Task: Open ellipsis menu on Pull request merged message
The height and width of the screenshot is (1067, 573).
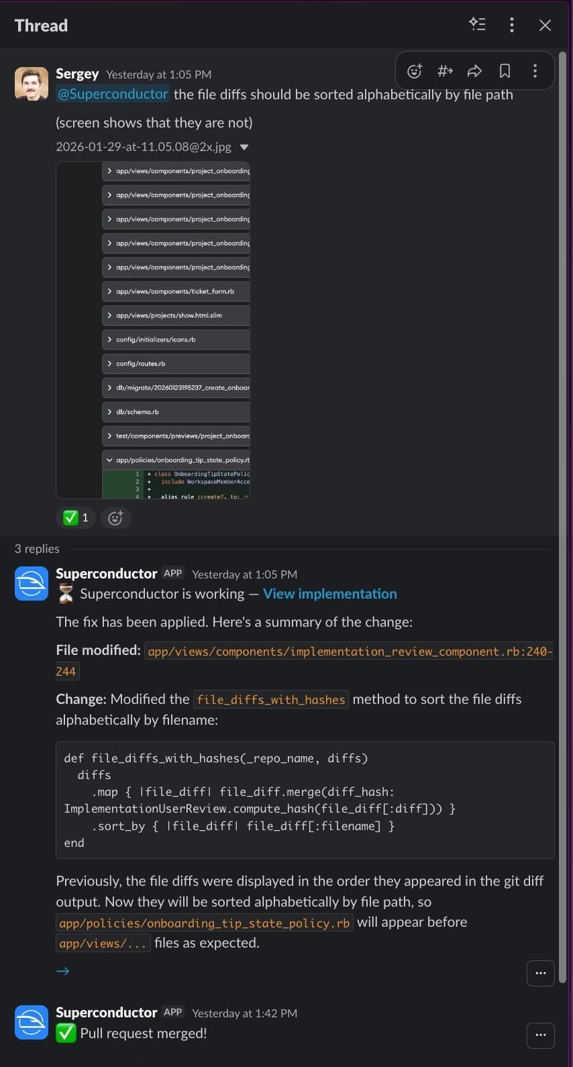Action: click(541, 1035)
